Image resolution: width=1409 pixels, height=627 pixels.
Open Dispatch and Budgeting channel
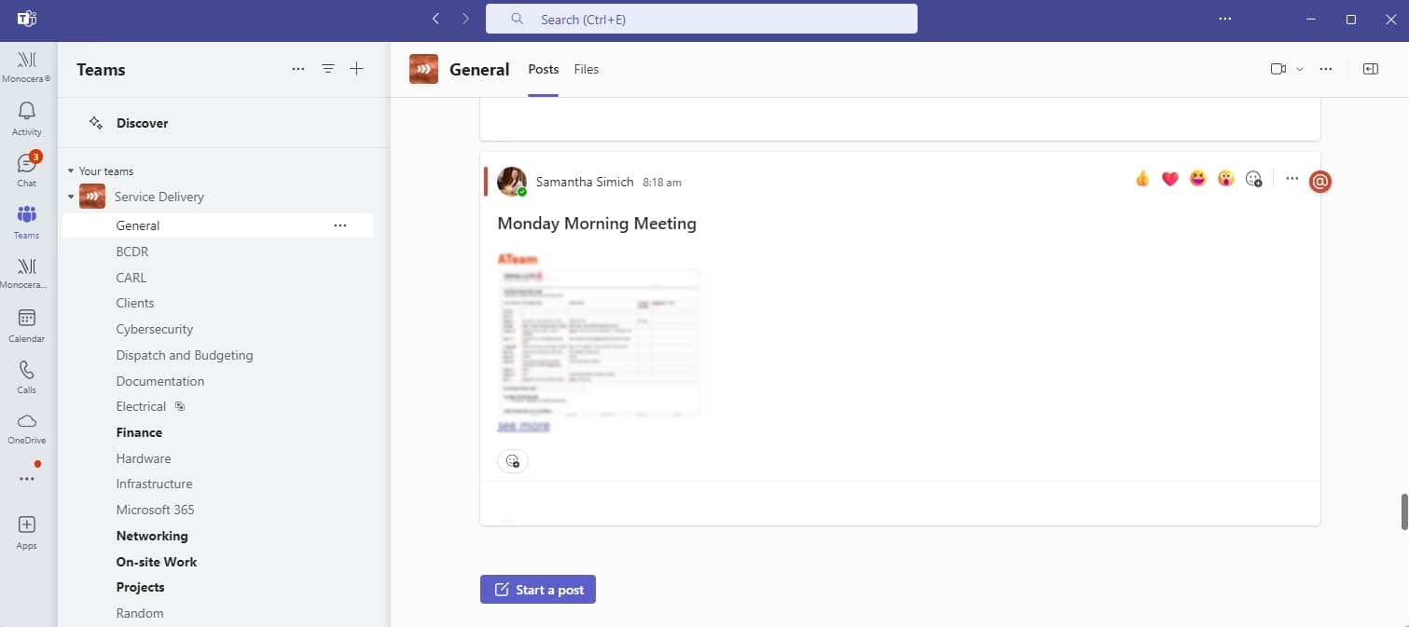185,355
